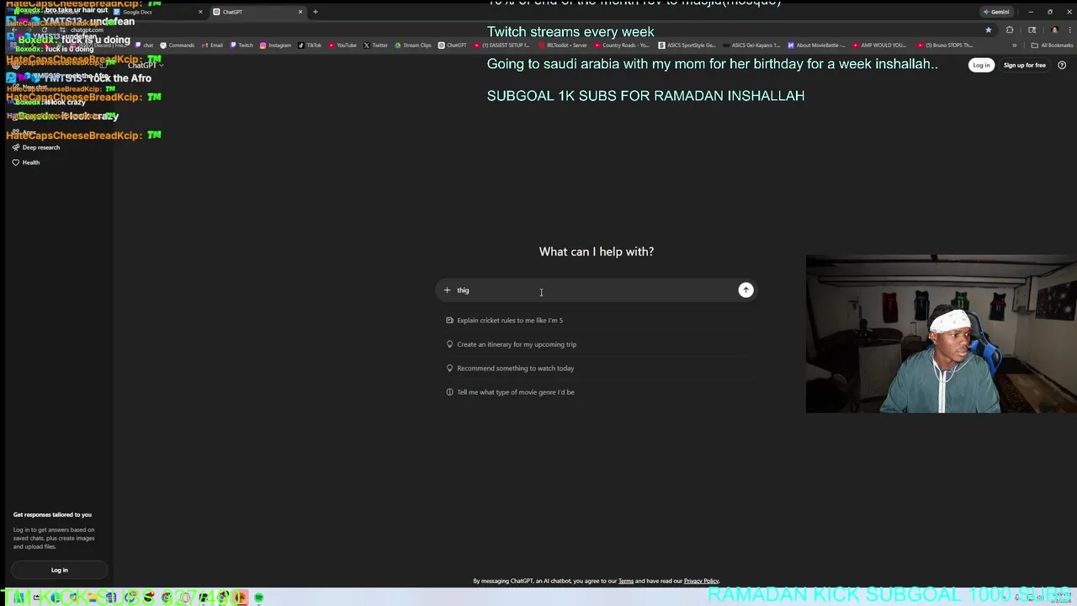Click the sidebar Log in button
The width and height of the screenshot is (1077, 606).
(x=59, y=570)
